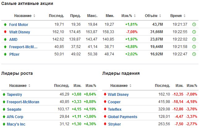This screenshot has height=128, width=200.
Task: Click the Послед. header in active stocks
Action: pos(56,16)
